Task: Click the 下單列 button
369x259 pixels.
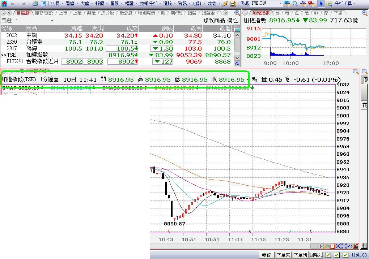Action: pyautogui.click(x=300, y=255)
